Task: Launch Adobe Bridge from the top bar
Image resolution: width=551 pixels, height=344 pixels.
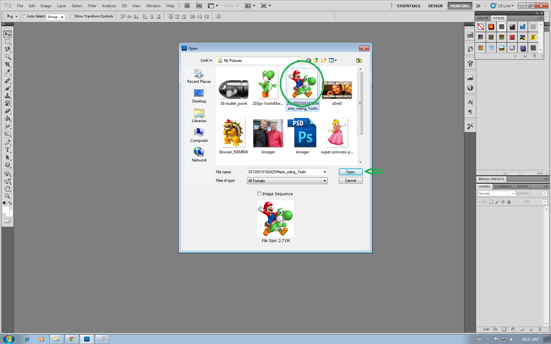Action: (187, 6)
